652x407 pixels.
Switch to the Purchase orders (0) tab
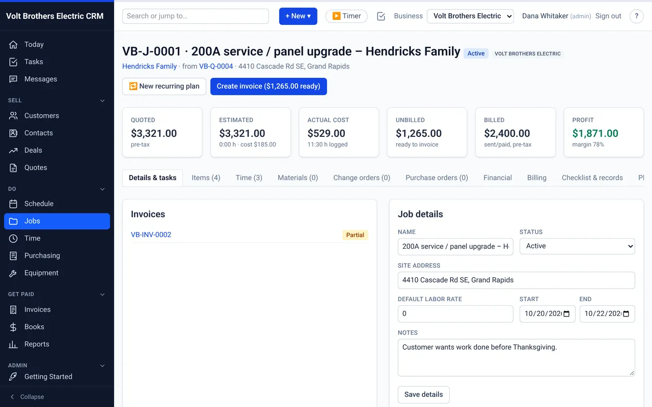pos(437,178)
